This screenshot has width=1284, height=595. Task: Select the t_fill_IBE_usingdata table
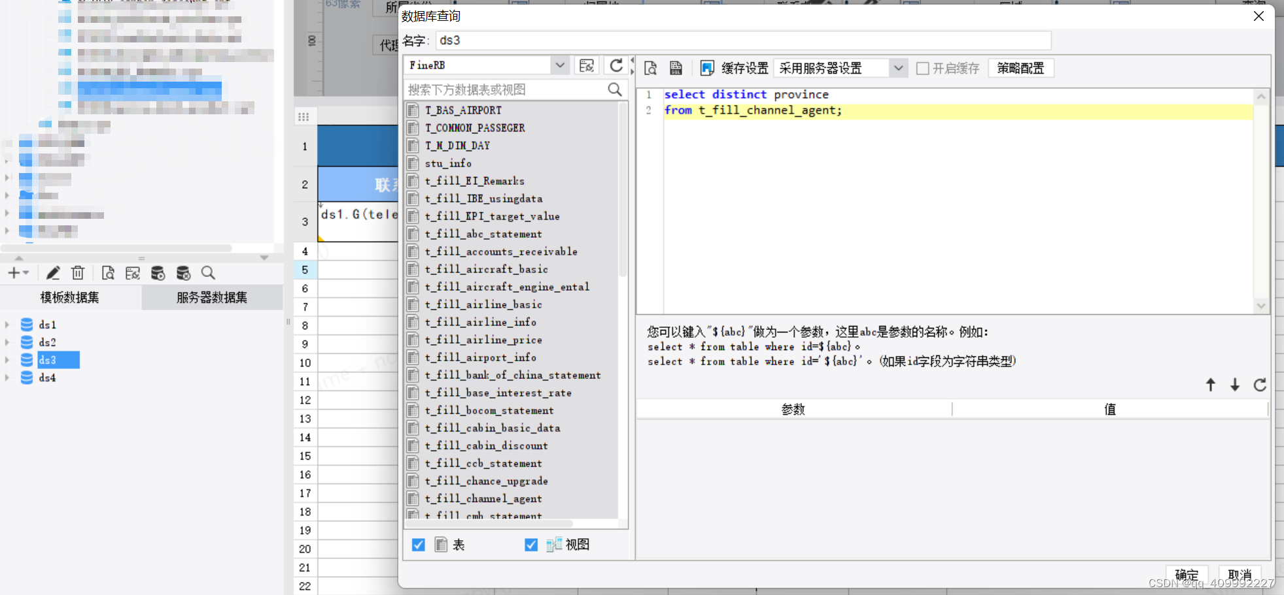click(x=483, y=199)
